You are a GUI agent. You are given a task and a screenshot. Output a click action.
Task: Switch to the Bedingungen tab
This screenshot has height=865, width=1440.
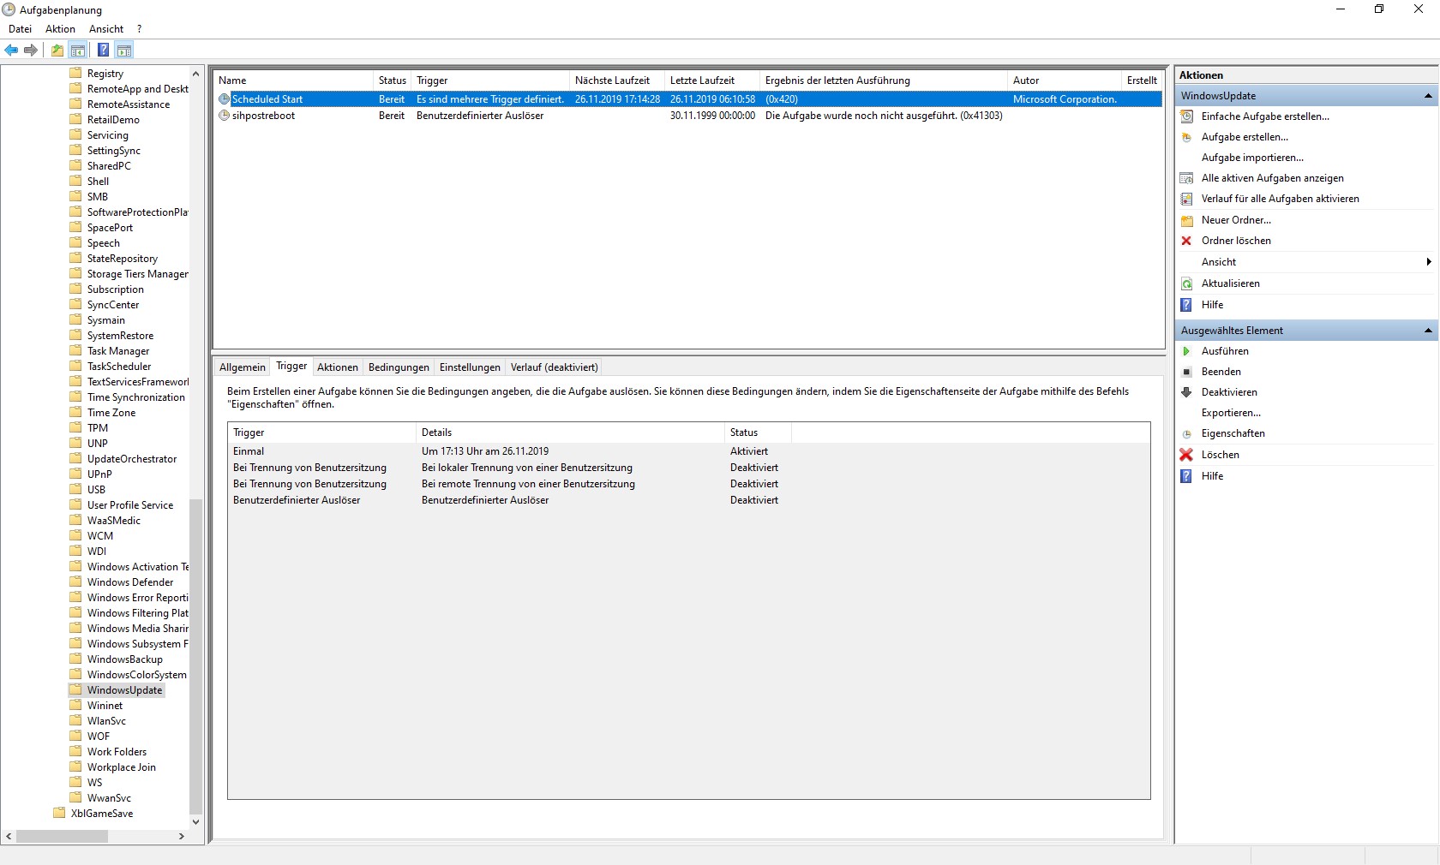pyautogui.click(x=399, y=367)
